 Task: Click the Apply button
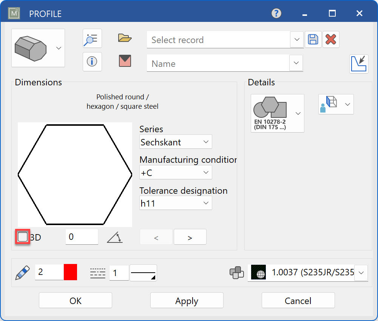[x=187, y=300]
